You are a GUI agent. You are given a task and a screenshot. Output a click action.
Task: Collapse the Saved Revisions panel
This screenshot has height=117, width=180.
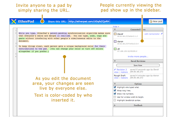point(115,61)
